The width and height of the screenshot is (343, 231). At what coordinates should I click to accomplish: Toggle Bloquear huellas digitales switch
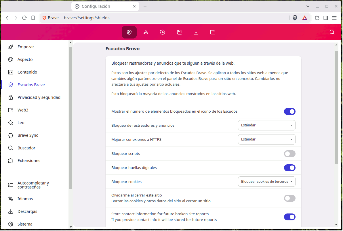290,168
